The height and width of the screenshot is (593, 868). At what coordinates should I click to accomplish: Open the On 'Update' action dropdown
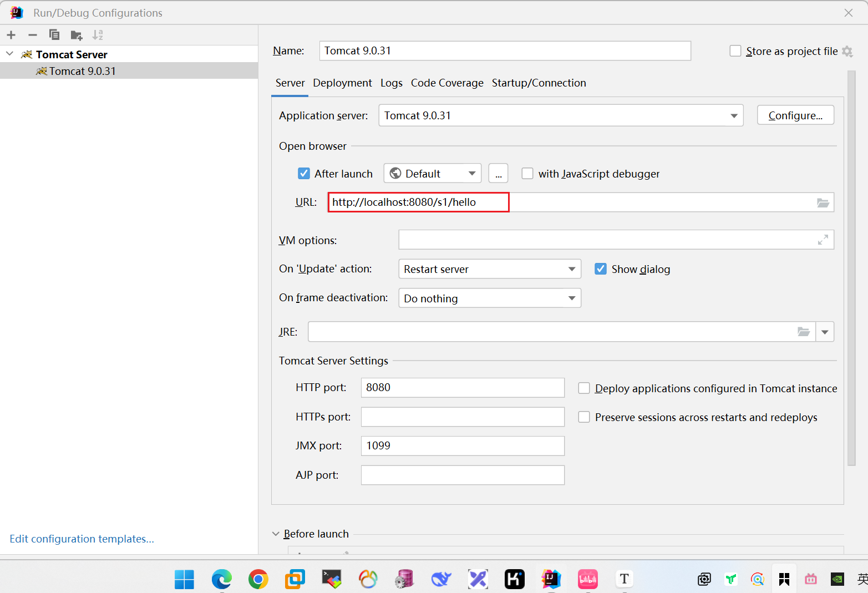(x=490, y=269)
